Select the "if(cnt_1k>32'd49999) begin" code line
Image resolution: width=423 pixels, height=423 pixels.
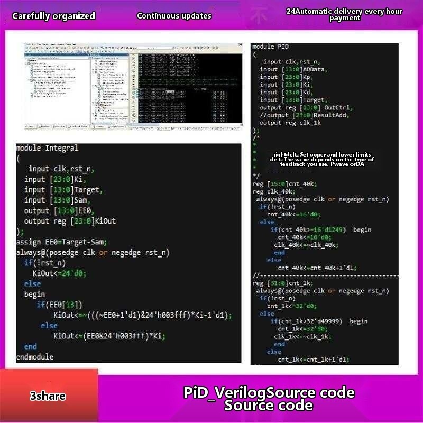pyautogui.click(x=319, y=321)
